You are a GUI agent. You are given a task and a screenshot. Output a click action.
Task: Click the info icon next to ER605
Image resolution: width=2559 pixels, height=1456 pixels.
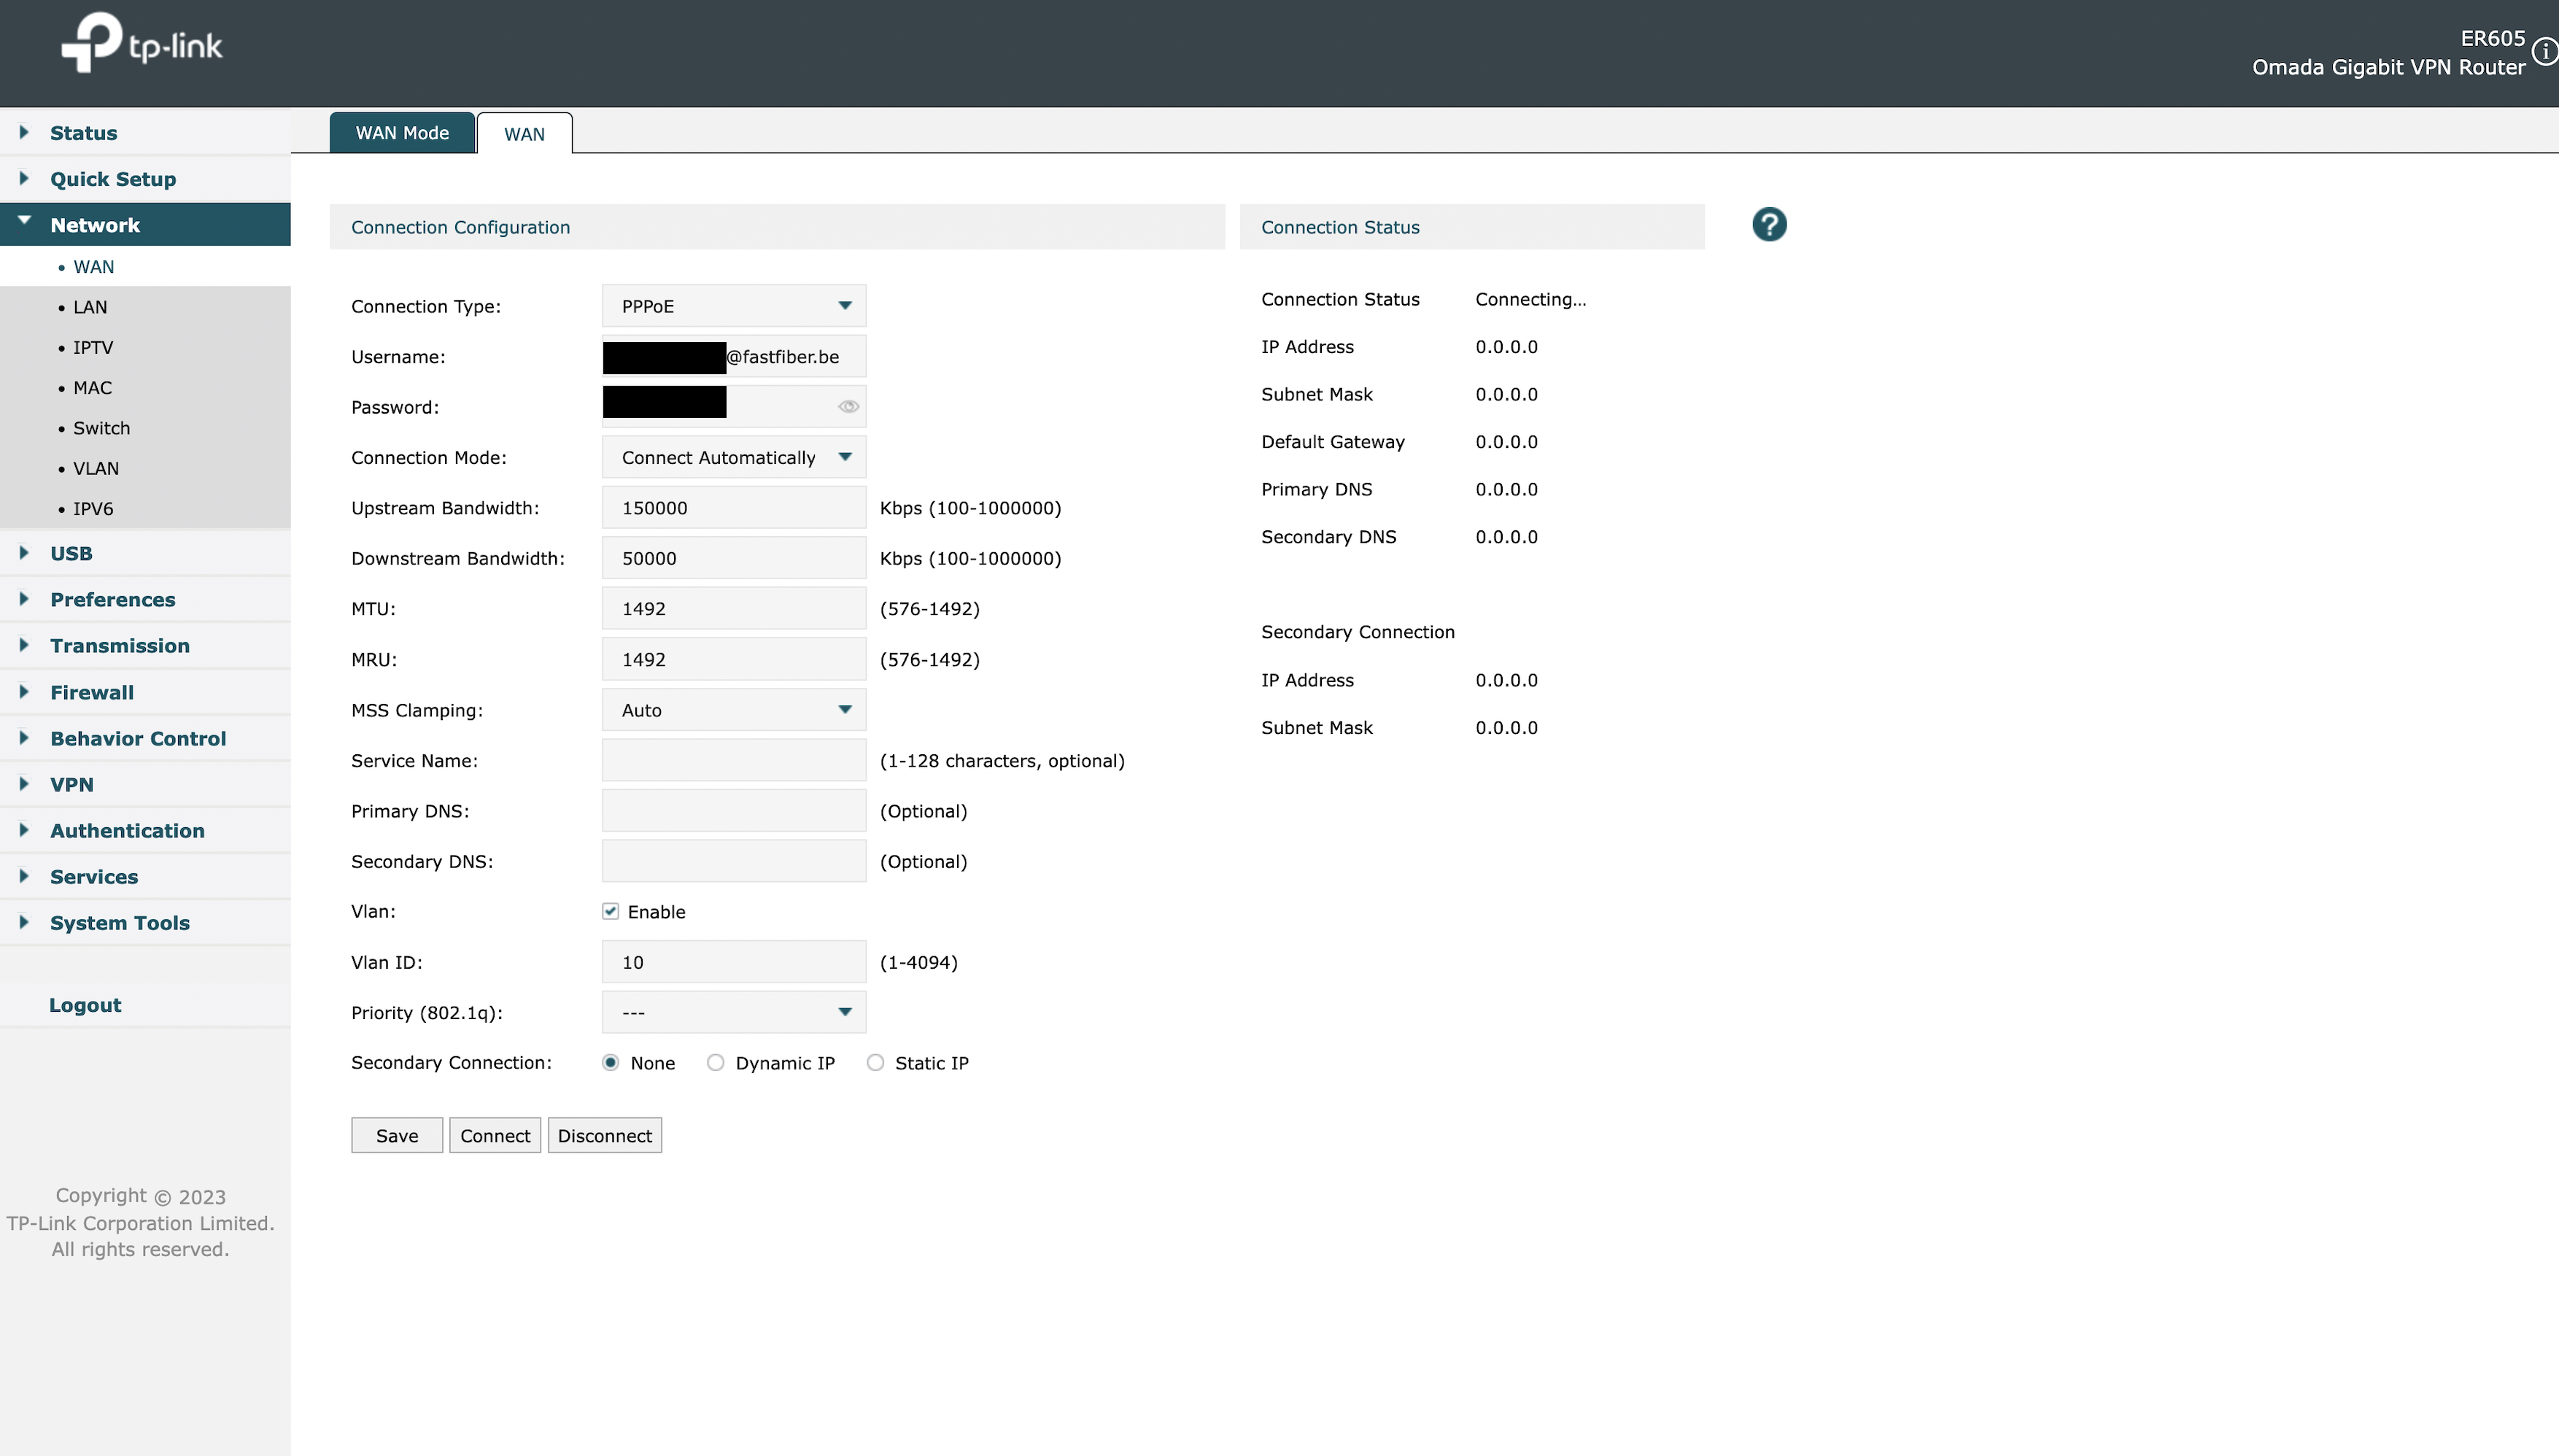tap(2545, 52)
